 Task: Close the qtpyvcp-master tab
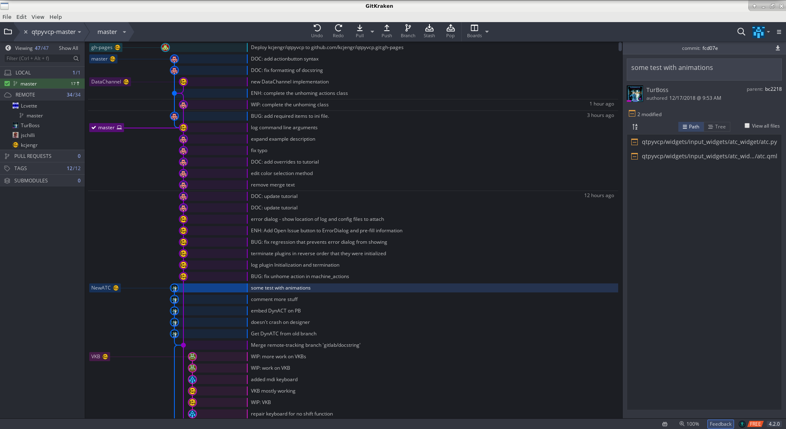26,32
